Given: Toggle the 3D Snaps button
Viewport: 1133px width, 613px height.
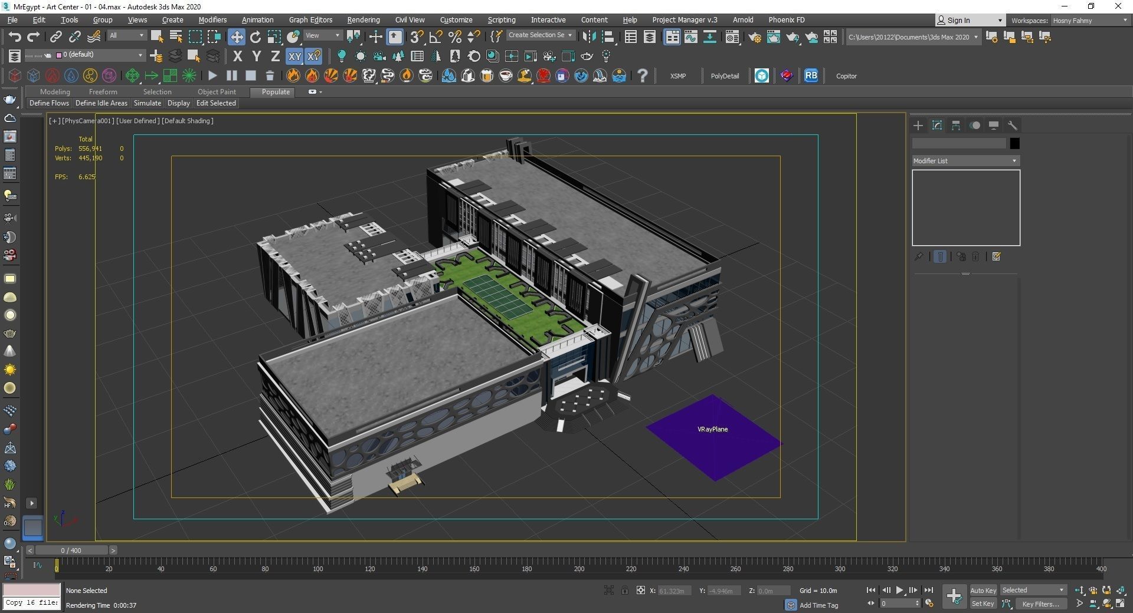Looking at the screenshot, I should point(417,37).
